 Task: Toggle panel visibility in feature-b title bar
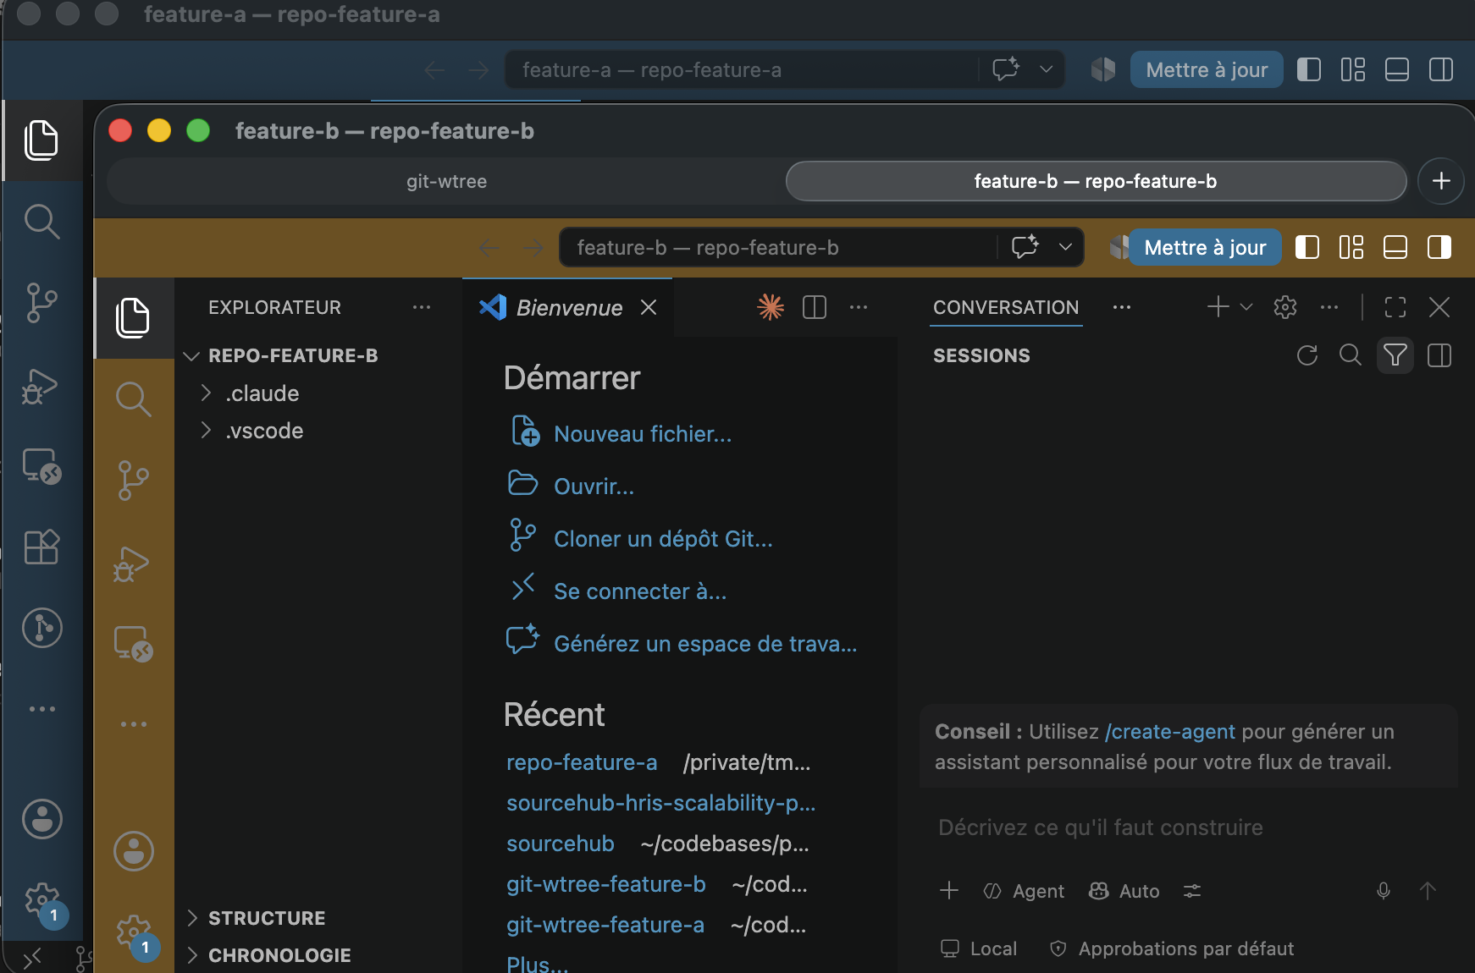pyautogui.click(x=1395, y=248)
